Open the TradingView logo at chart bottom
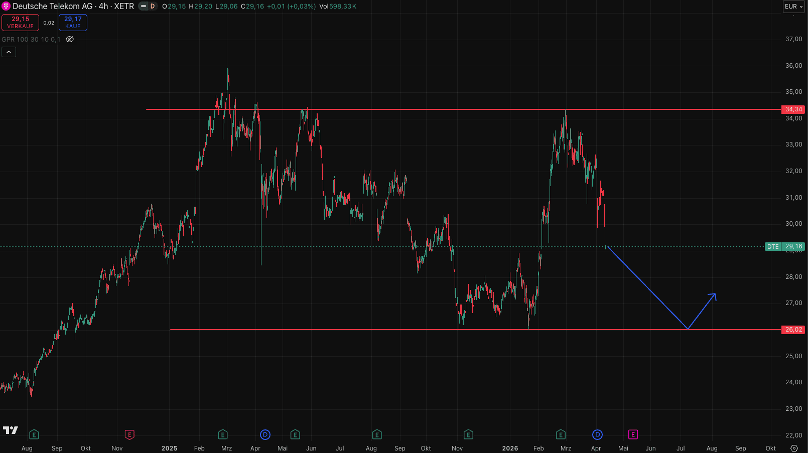Screen dimensions: 808x453 coord(11,430)
